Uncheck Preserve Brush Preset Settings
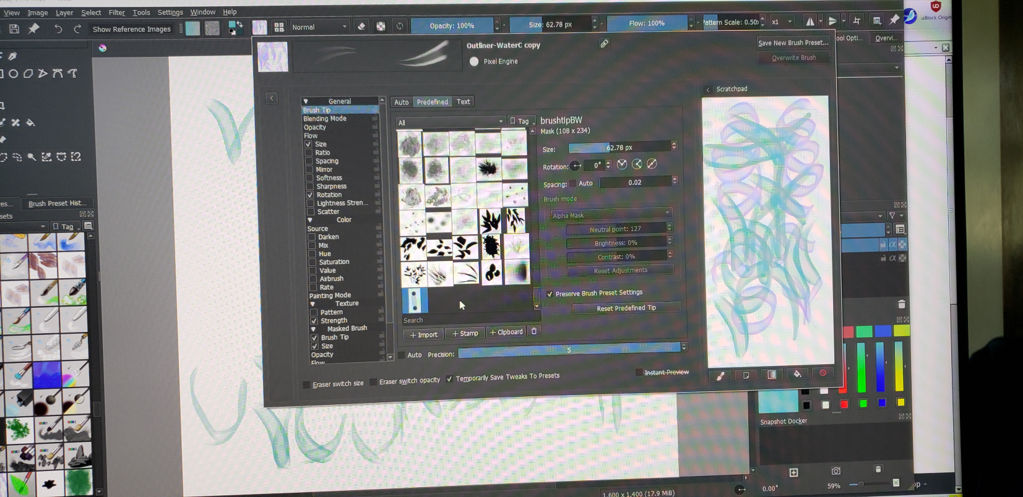 [550, 294]
